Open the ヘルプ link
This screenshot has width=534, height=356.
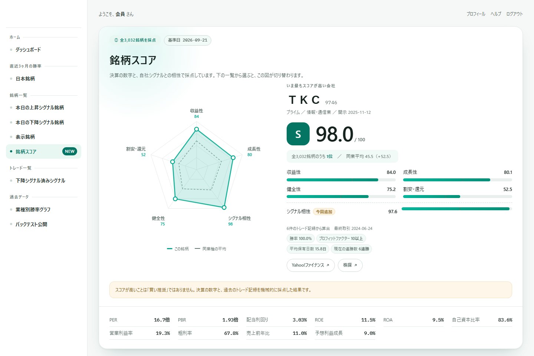coord(496,14)
